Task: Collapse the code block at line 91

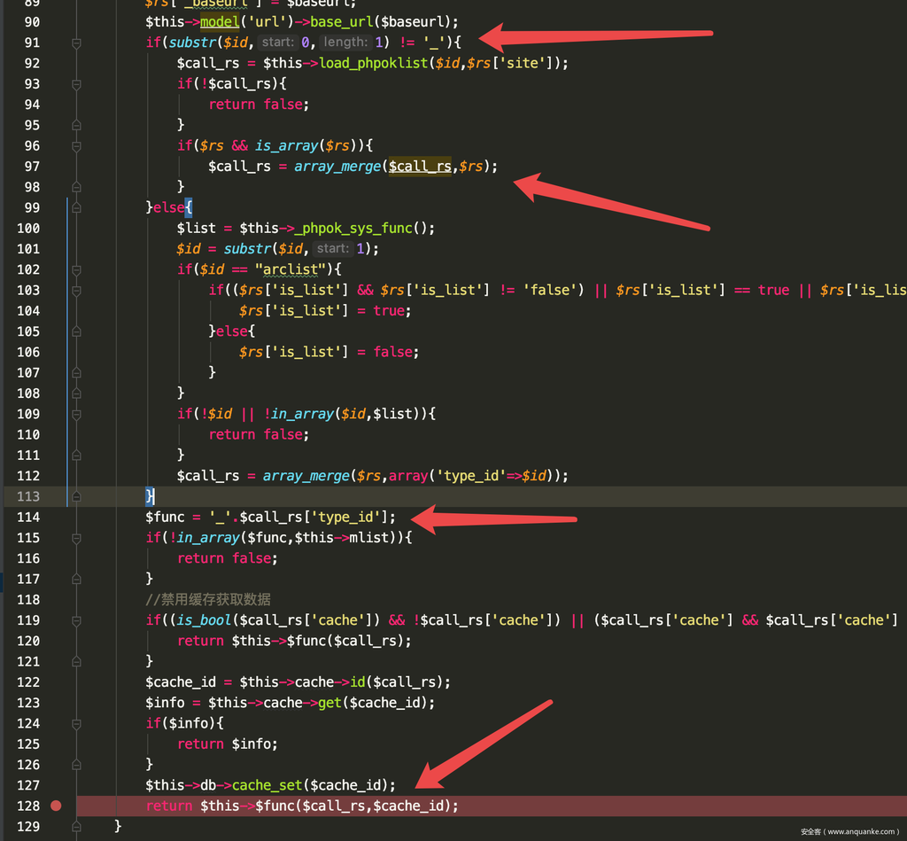Action: point(77,43)
